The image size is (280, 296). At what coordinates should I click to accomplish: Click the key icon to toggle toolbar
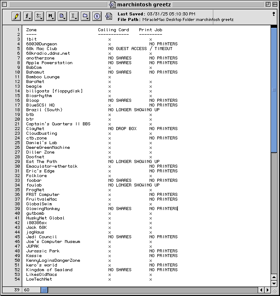[274, 14]
